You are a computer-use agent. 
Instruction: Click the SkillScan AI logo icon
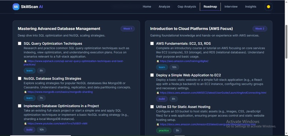[x=16, y=7]
